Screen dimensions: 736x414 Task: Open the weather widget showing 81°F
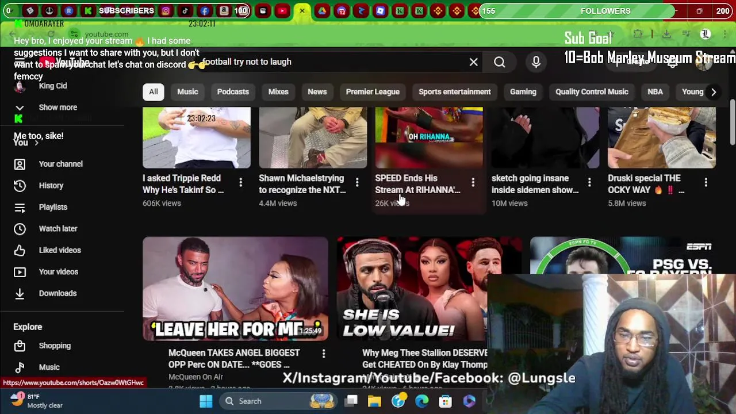click(x=36, y=401)
